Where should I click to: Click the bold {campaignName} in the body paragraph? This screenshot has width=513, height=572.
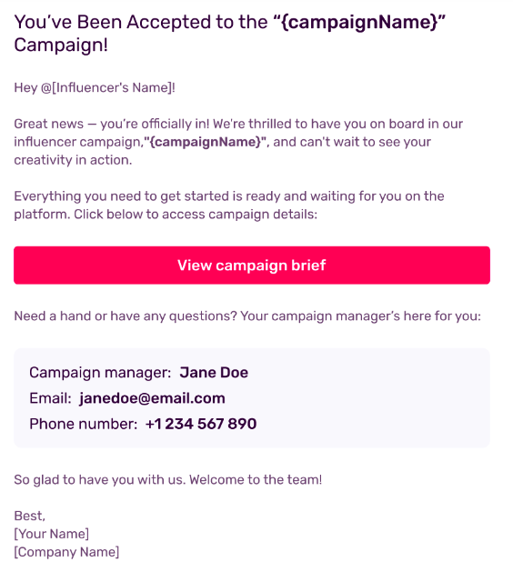pyautogui.click(x=206, y=142)
